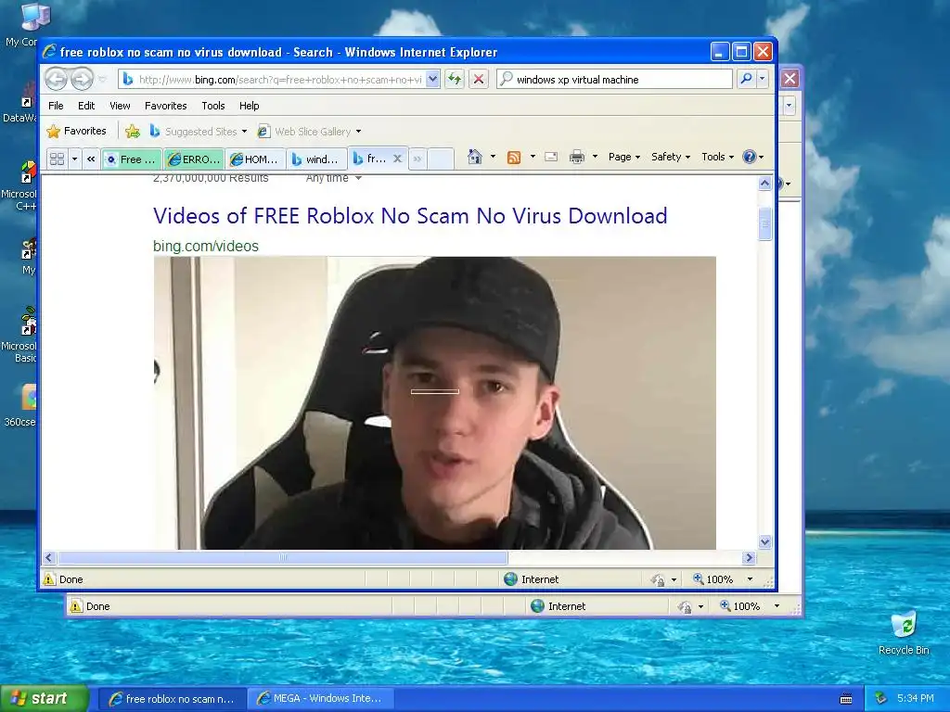The width and height of the screenshot is (950, 712).
Task: Open Quick Tabs grid icon
Action: coord(57,159)
